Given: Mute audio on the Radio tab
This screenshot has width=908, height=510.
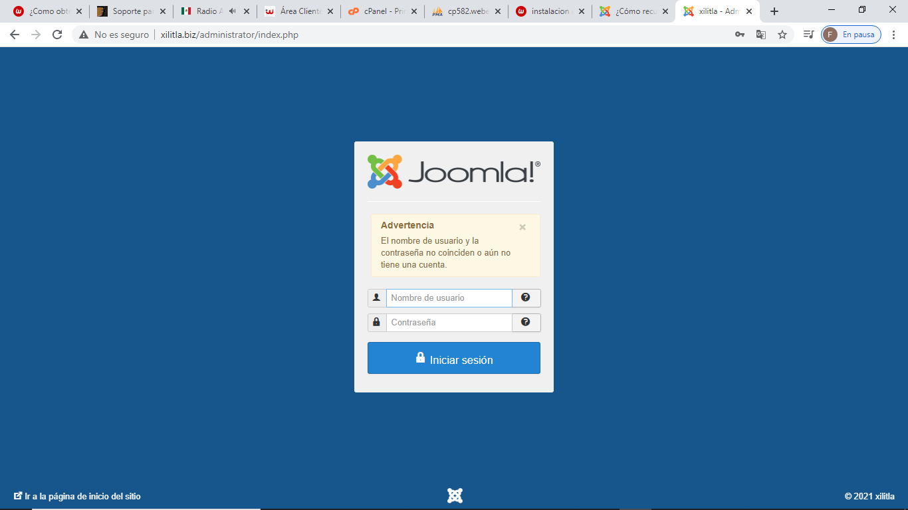Looking at the screenshot, I should (232, 11).
